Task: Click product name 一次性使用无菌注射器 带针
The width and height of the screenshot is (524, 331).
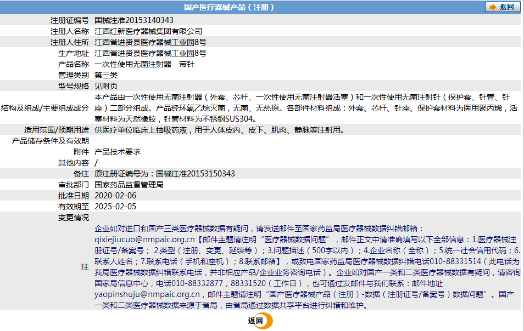Action: [144, 64]
